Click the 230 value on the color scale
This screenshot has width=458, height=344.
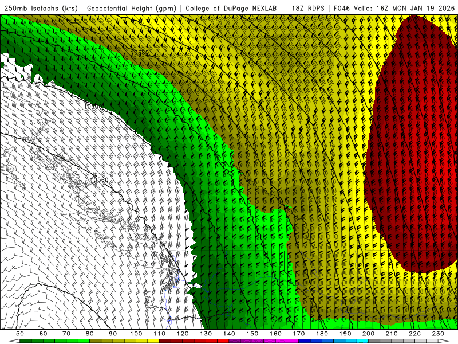click(438, 334)
